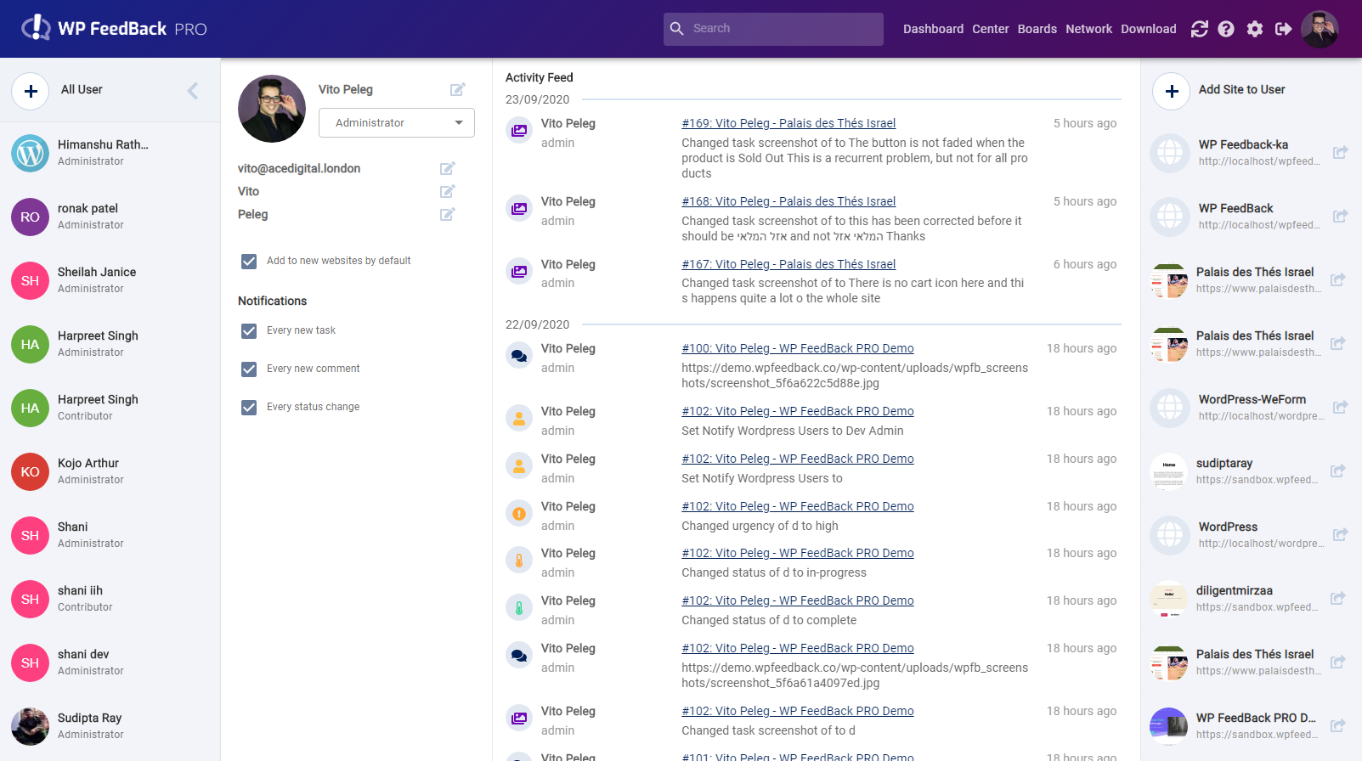This screenshot has width=1362, height=761.
Task: Select user Kojo Arthur in the list
Action: (x=88, y=471)
